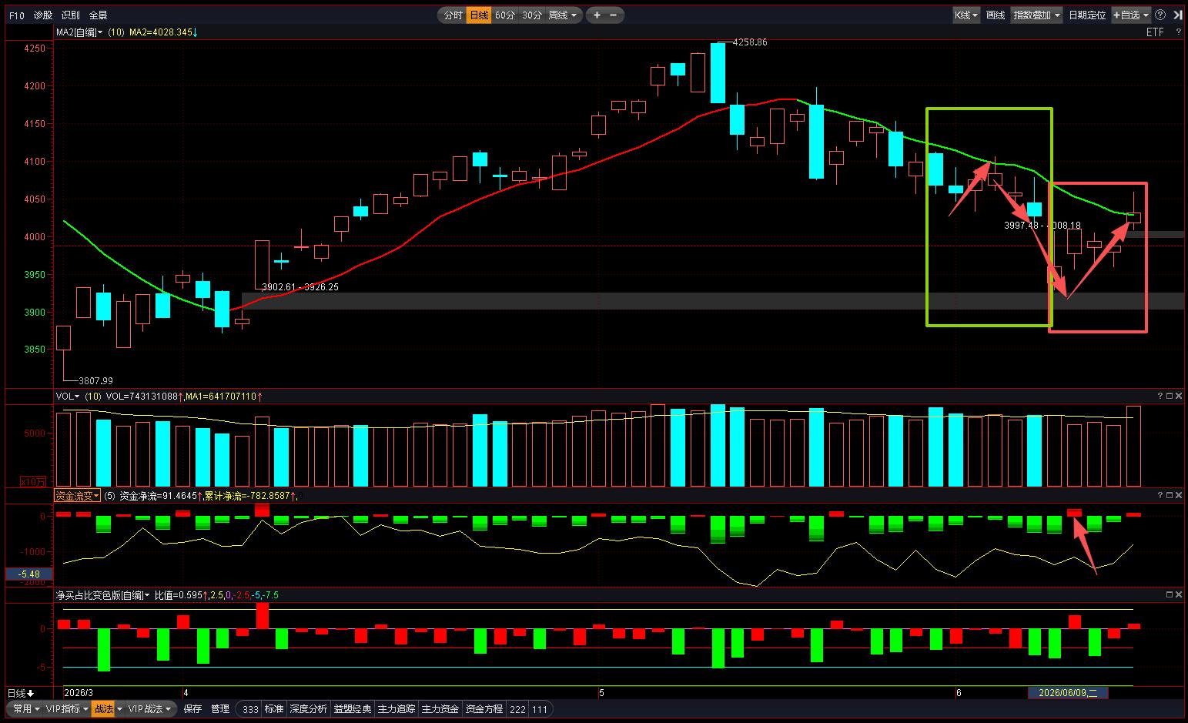Click the 2026/06/09,二 date marker

pos(1068,693)
